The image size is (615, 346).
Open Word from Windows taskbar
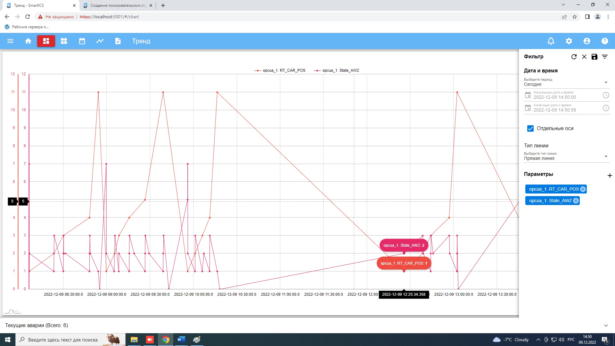(x=181, y=340)
